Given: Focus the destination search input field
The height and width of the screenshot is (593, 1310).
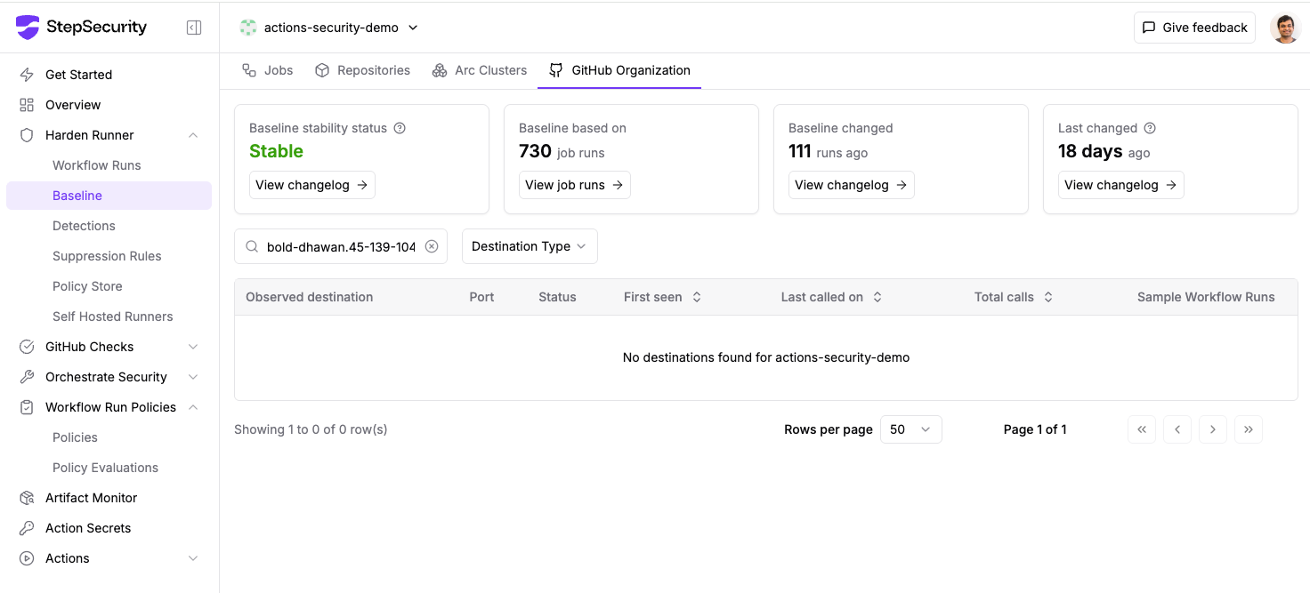Looking at the screenshot, I should pyautogui.click(x=341, y=246).
